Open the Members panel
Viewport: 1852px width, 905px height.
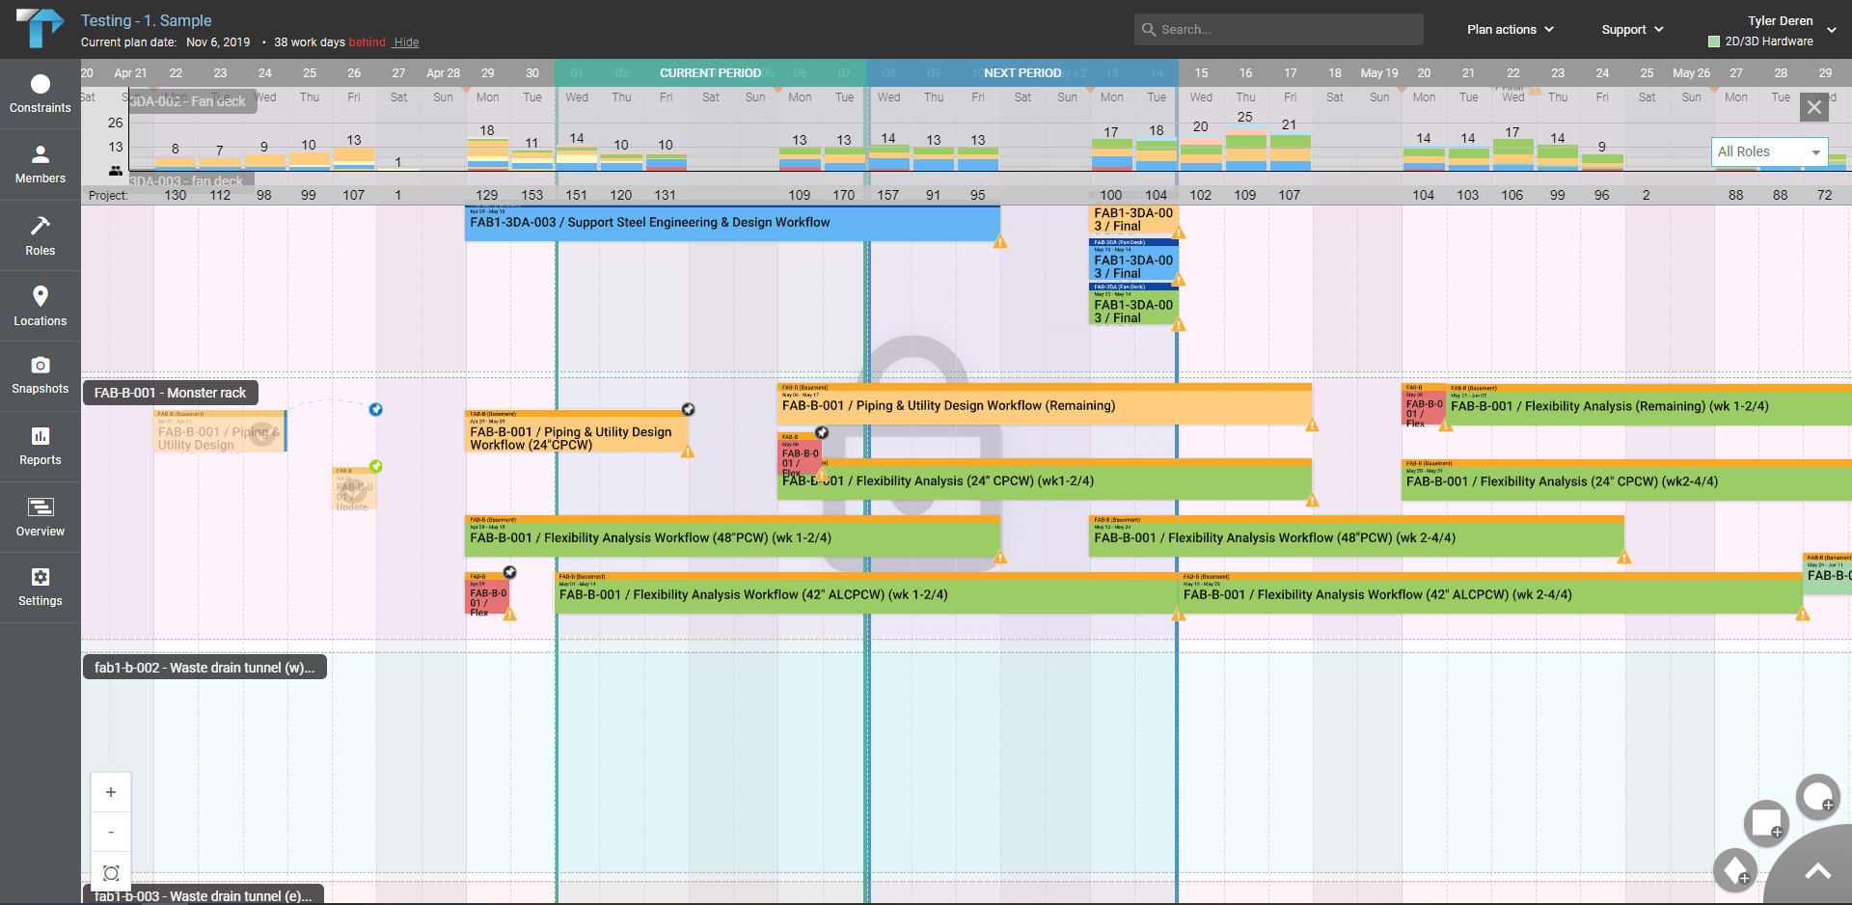[40, 164]
